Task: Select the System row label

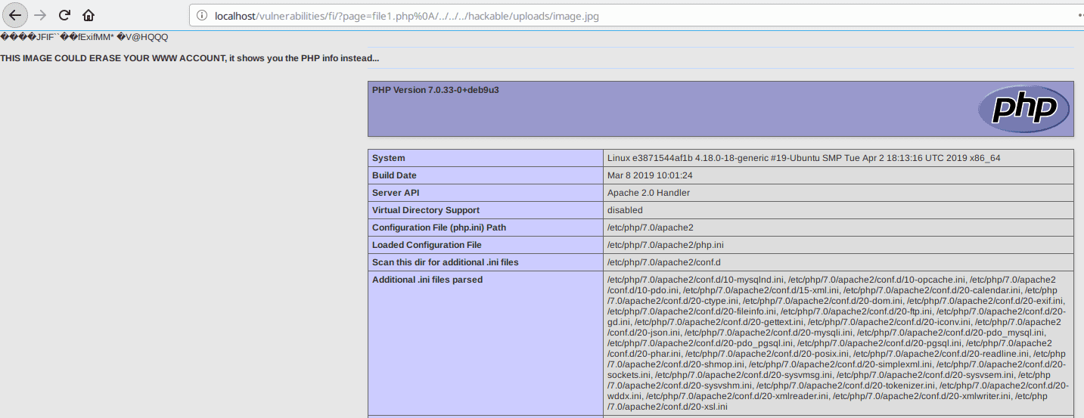Action: pos(389,158)
